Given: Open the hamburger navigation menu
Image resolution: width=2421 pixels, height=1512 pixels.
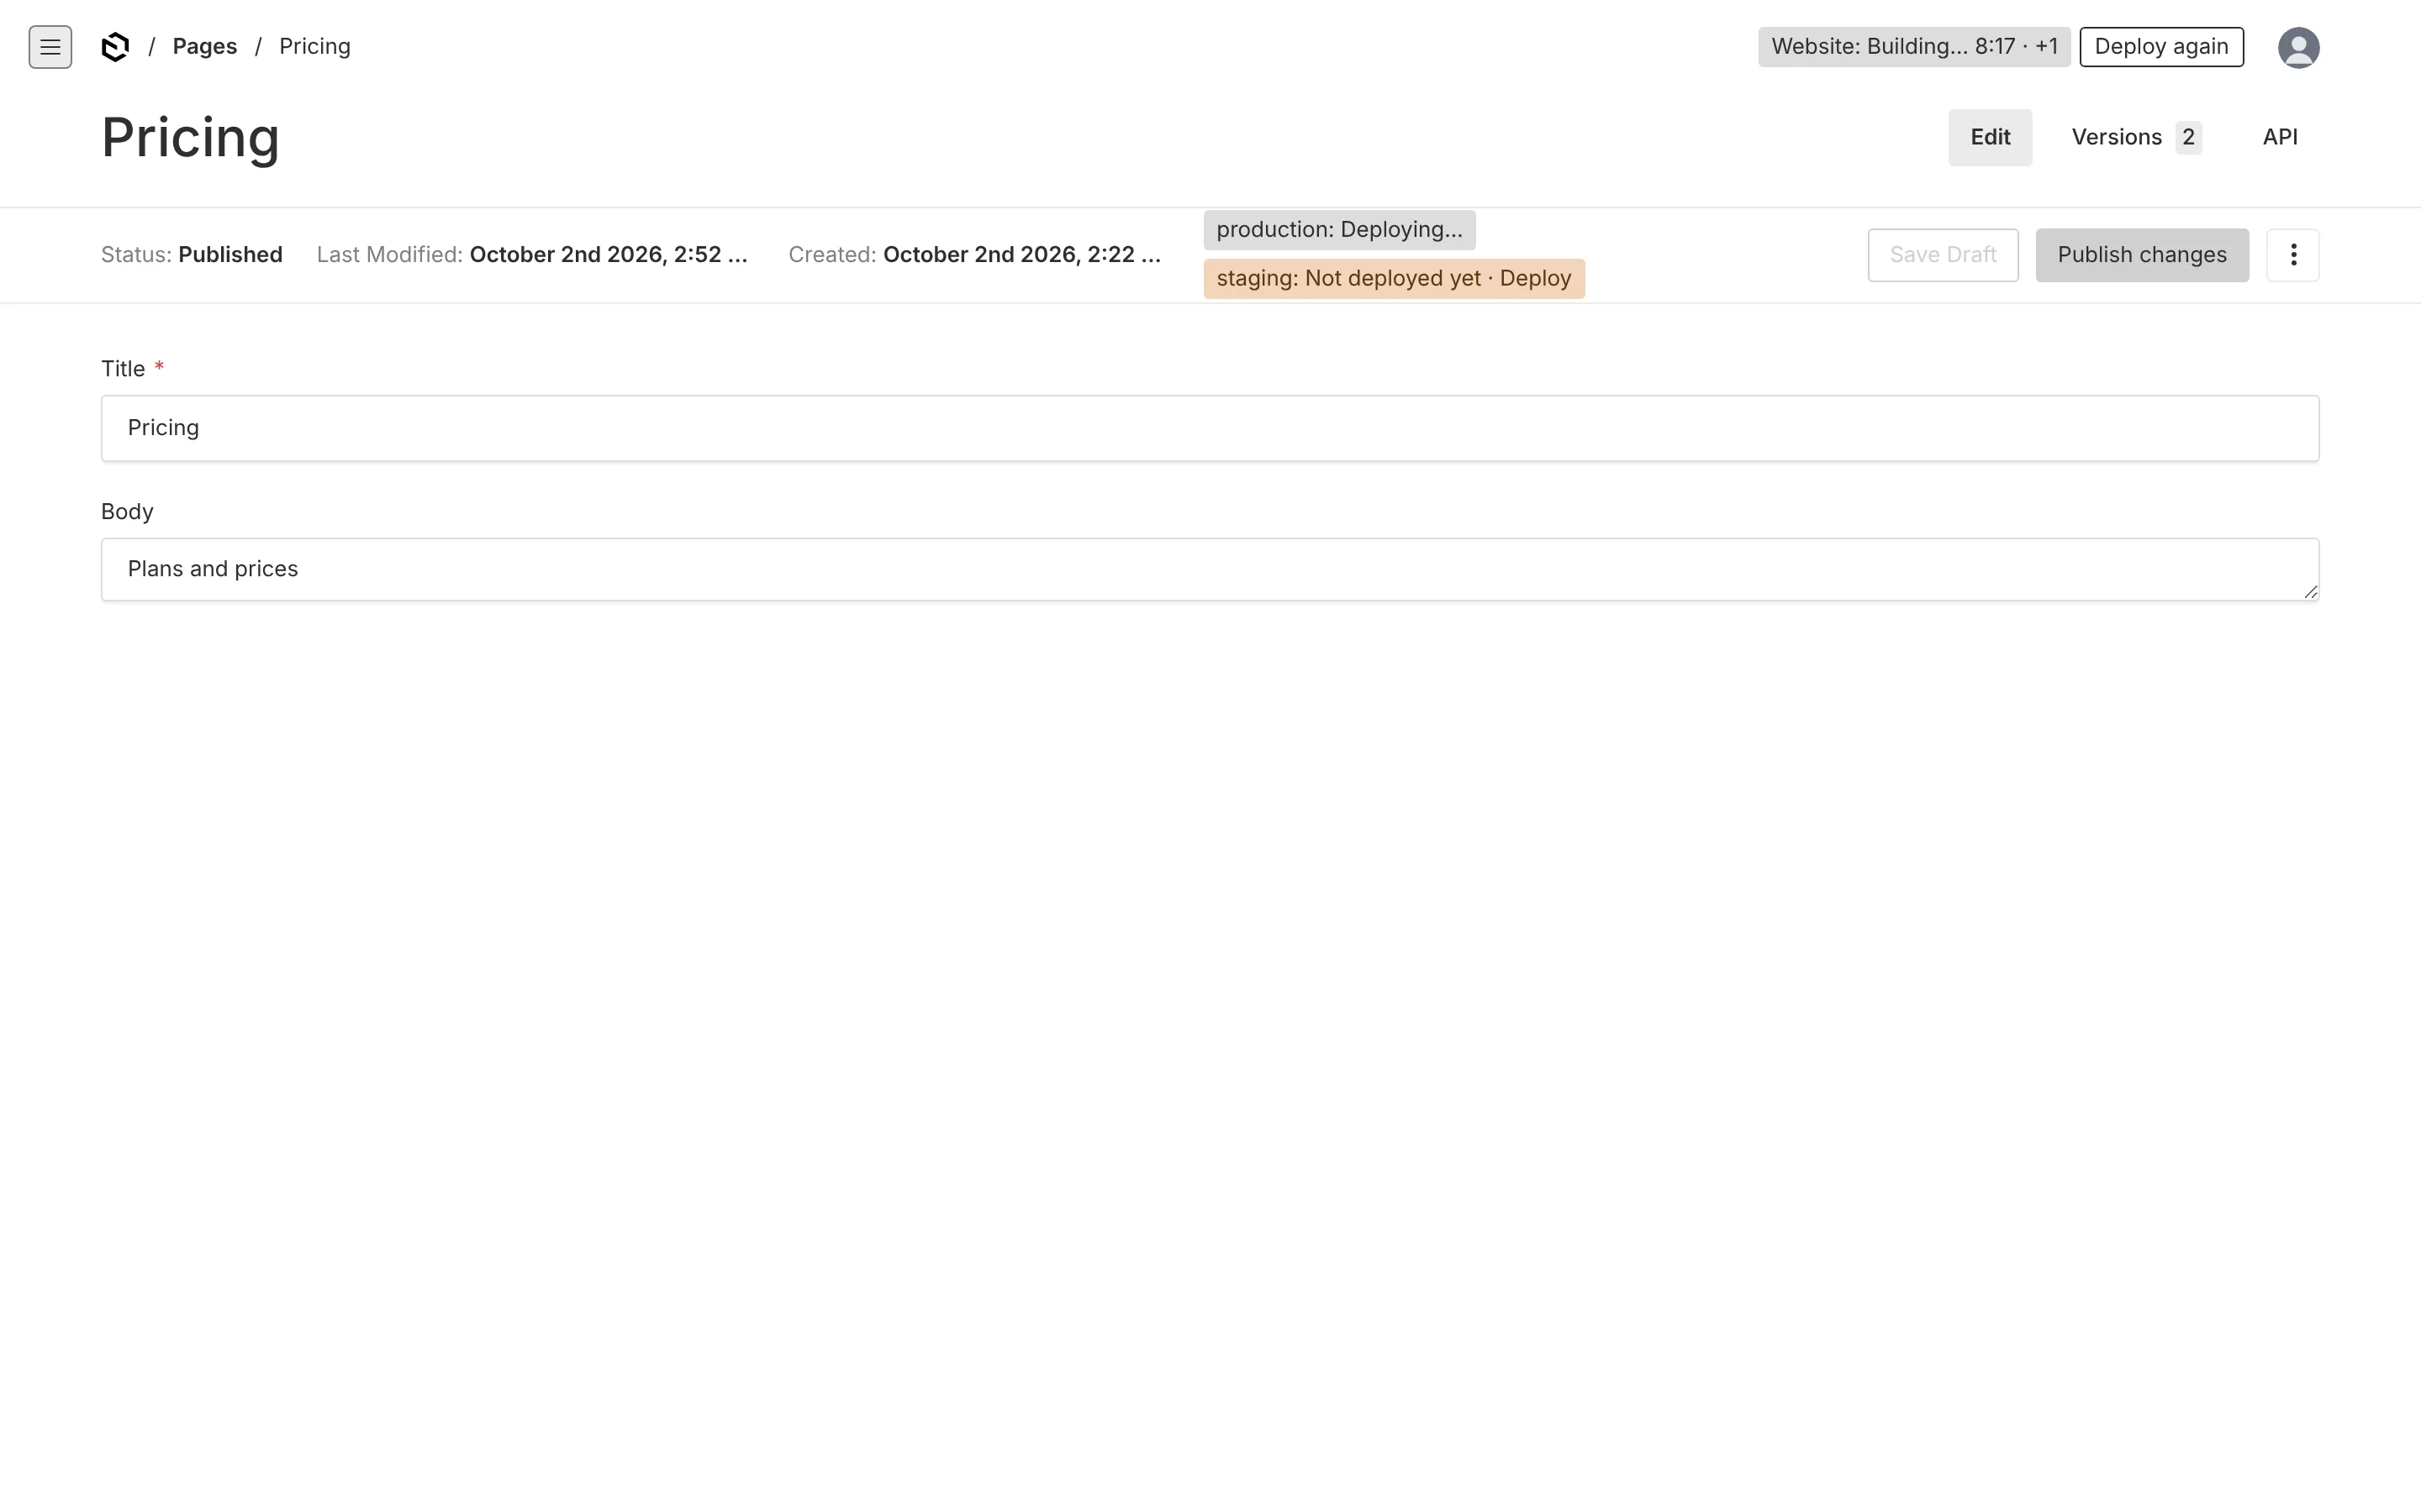Looking at the screenshot, I should [x=50, y=47].
